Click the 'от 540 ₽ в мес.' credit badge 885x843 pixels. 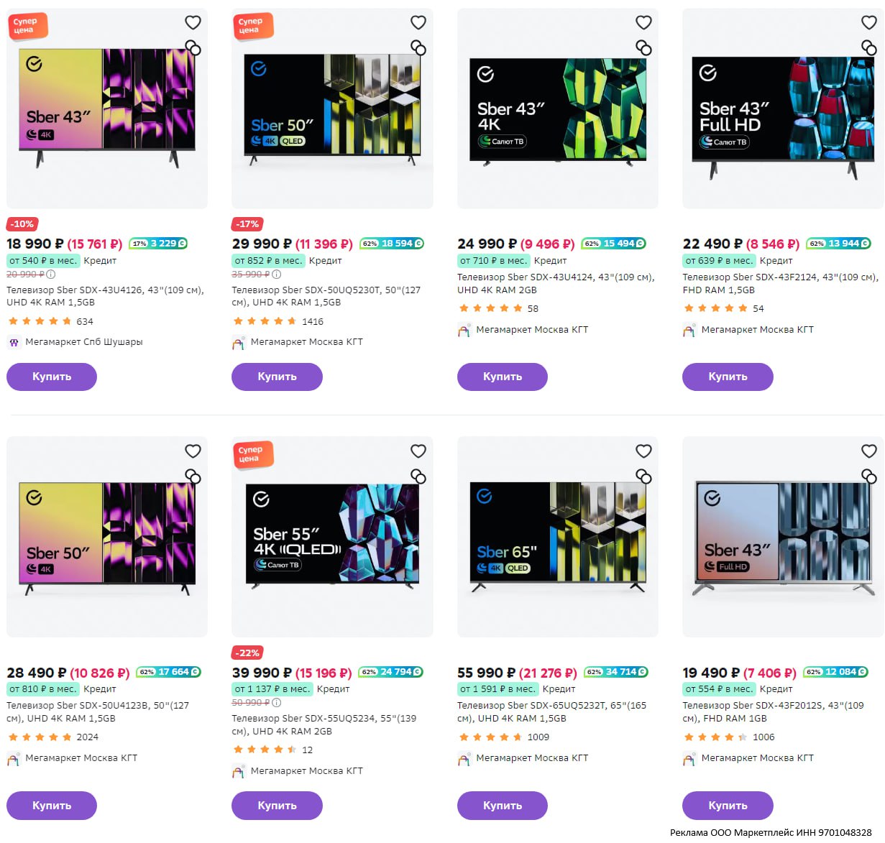(x=43, y=261)
